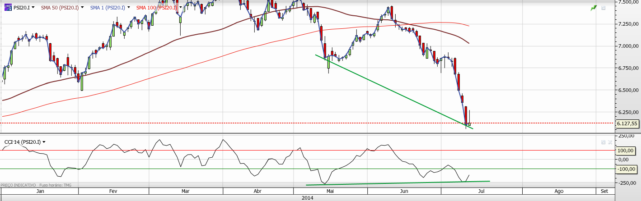Click the CCI -100,00 level label

click(626, 169)
